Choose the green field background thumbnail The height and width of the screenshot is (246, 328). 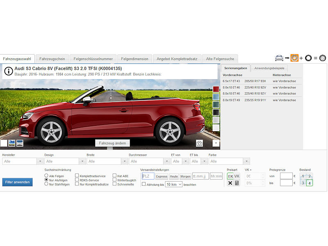[12, 143]
